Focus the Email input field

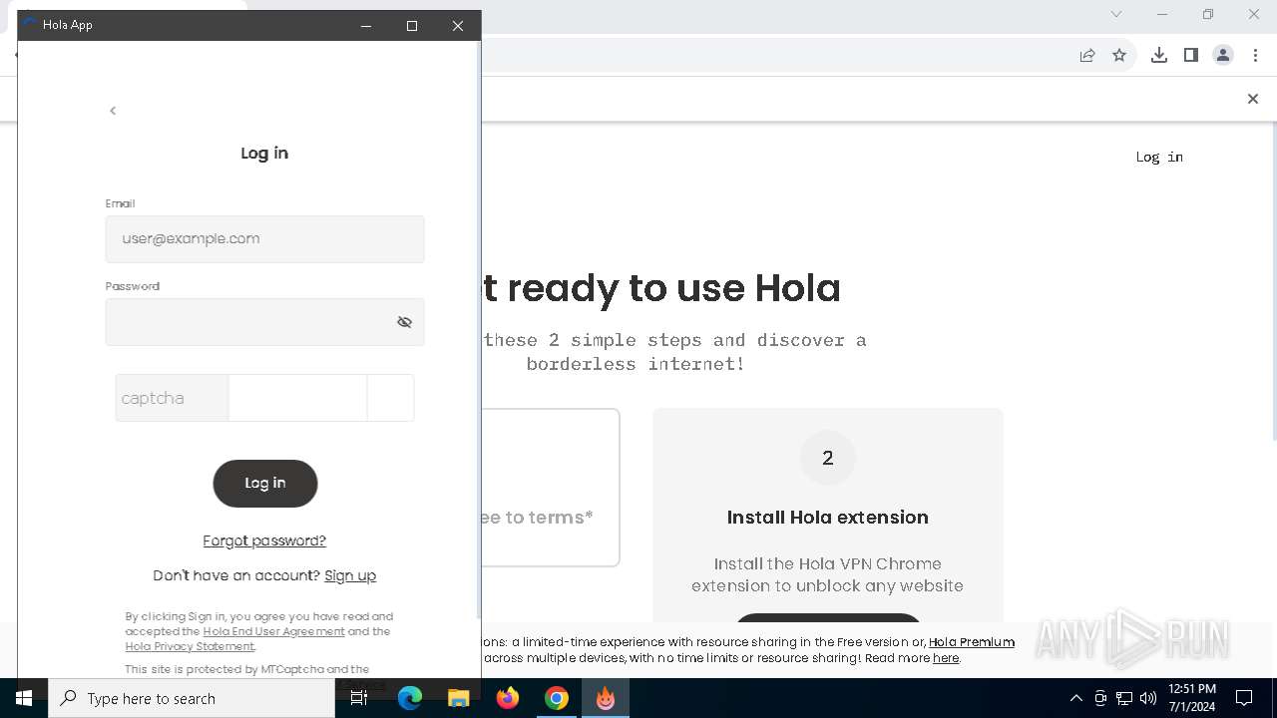point(264,239)
